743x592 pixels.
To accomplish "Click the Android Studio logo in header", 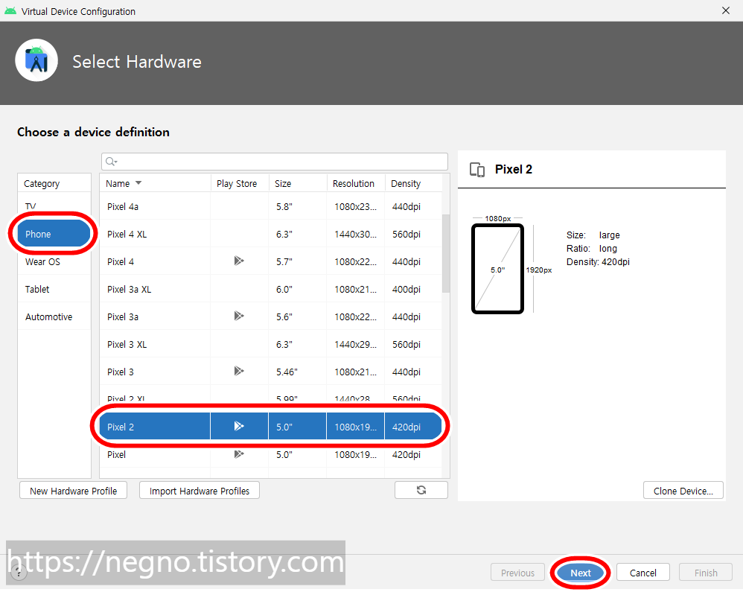I will 36,60.
